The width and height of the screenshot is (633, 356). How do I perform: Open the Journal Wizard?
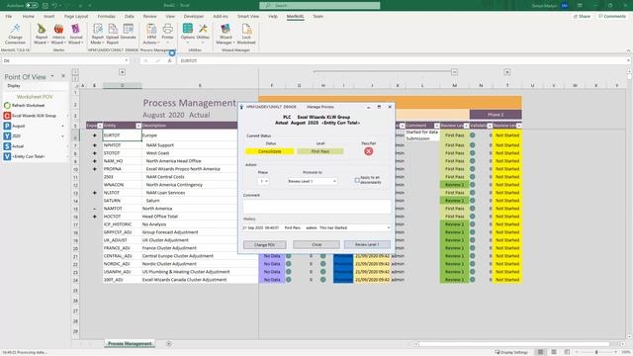point(75,29)
